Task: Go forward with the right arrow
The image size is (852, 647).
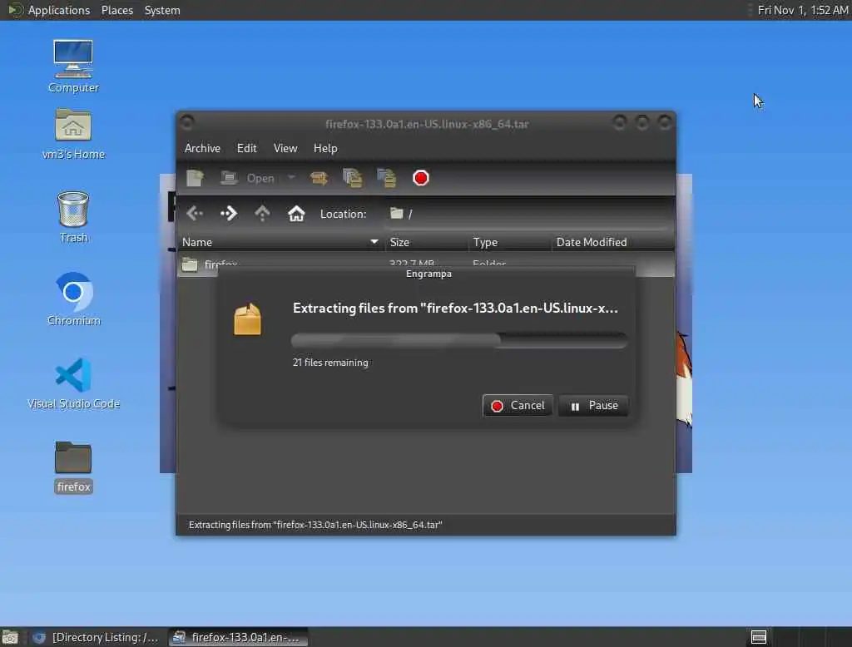Action: (x=229, y=214)
